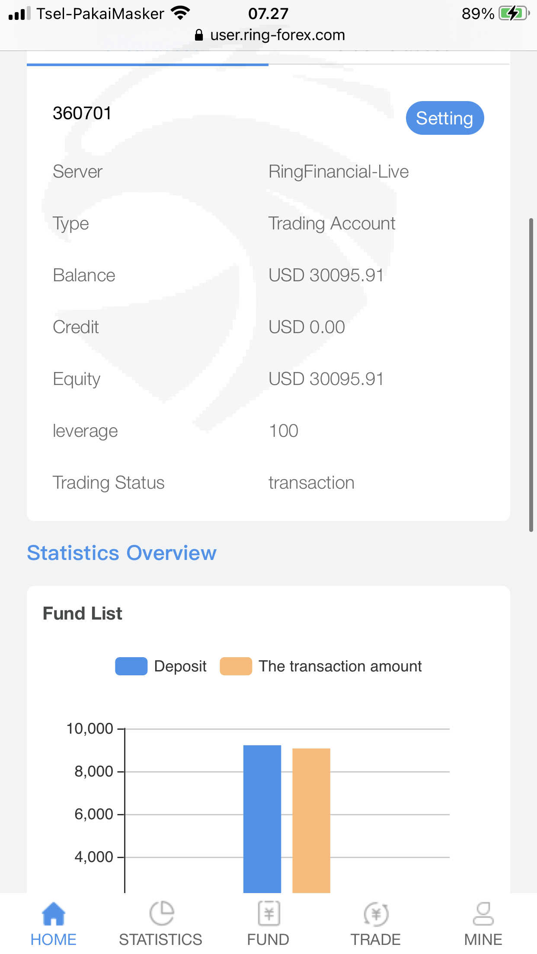Tap the padlock icon in address bar
This screenshot has width=537, height=954.
coord(198,35)
